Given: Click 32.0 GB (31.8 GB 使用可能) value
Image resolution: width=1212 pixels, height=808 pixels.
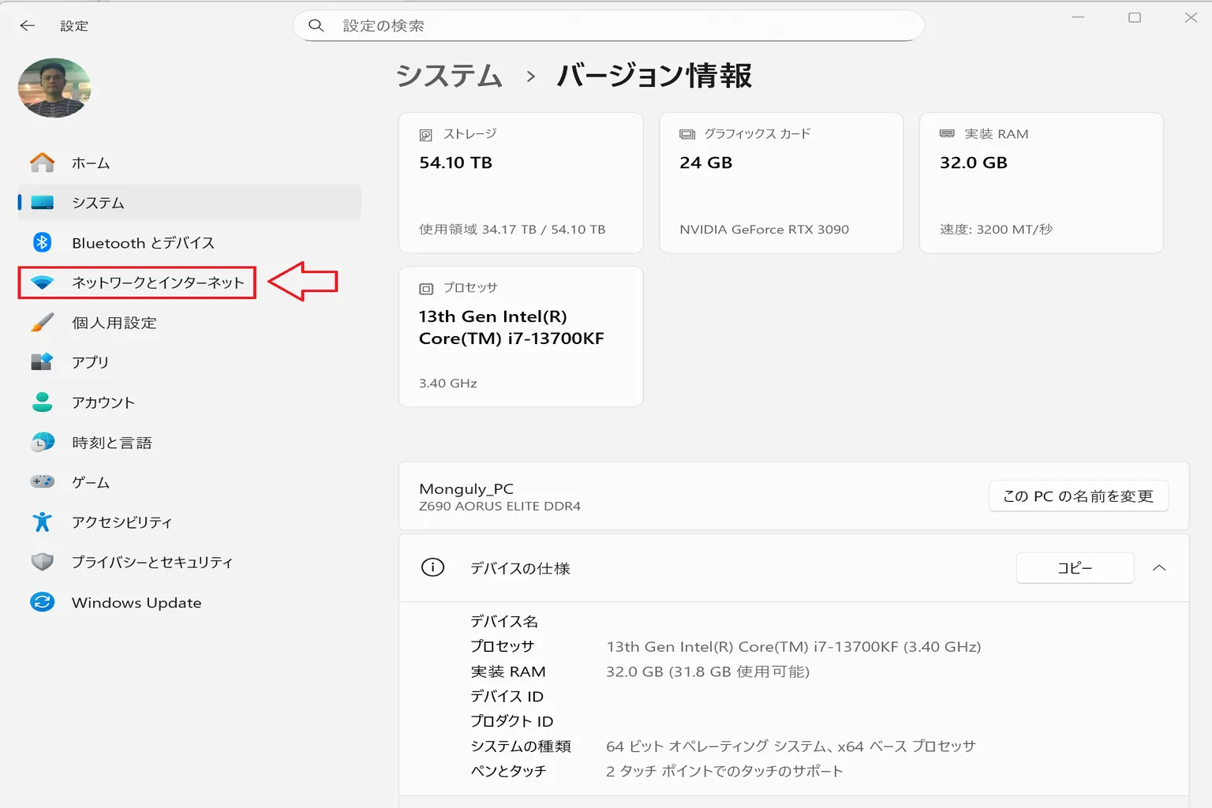Looking at the screenshot, I should point(708,671).
